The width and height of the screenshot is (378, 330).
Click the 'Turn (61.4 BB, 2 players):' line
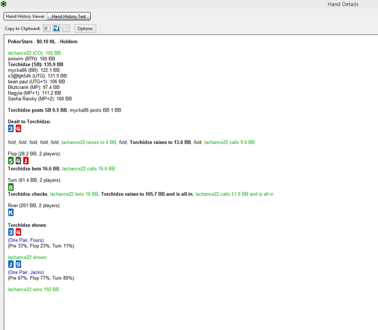pyautogui.click(x=35, y=180)
